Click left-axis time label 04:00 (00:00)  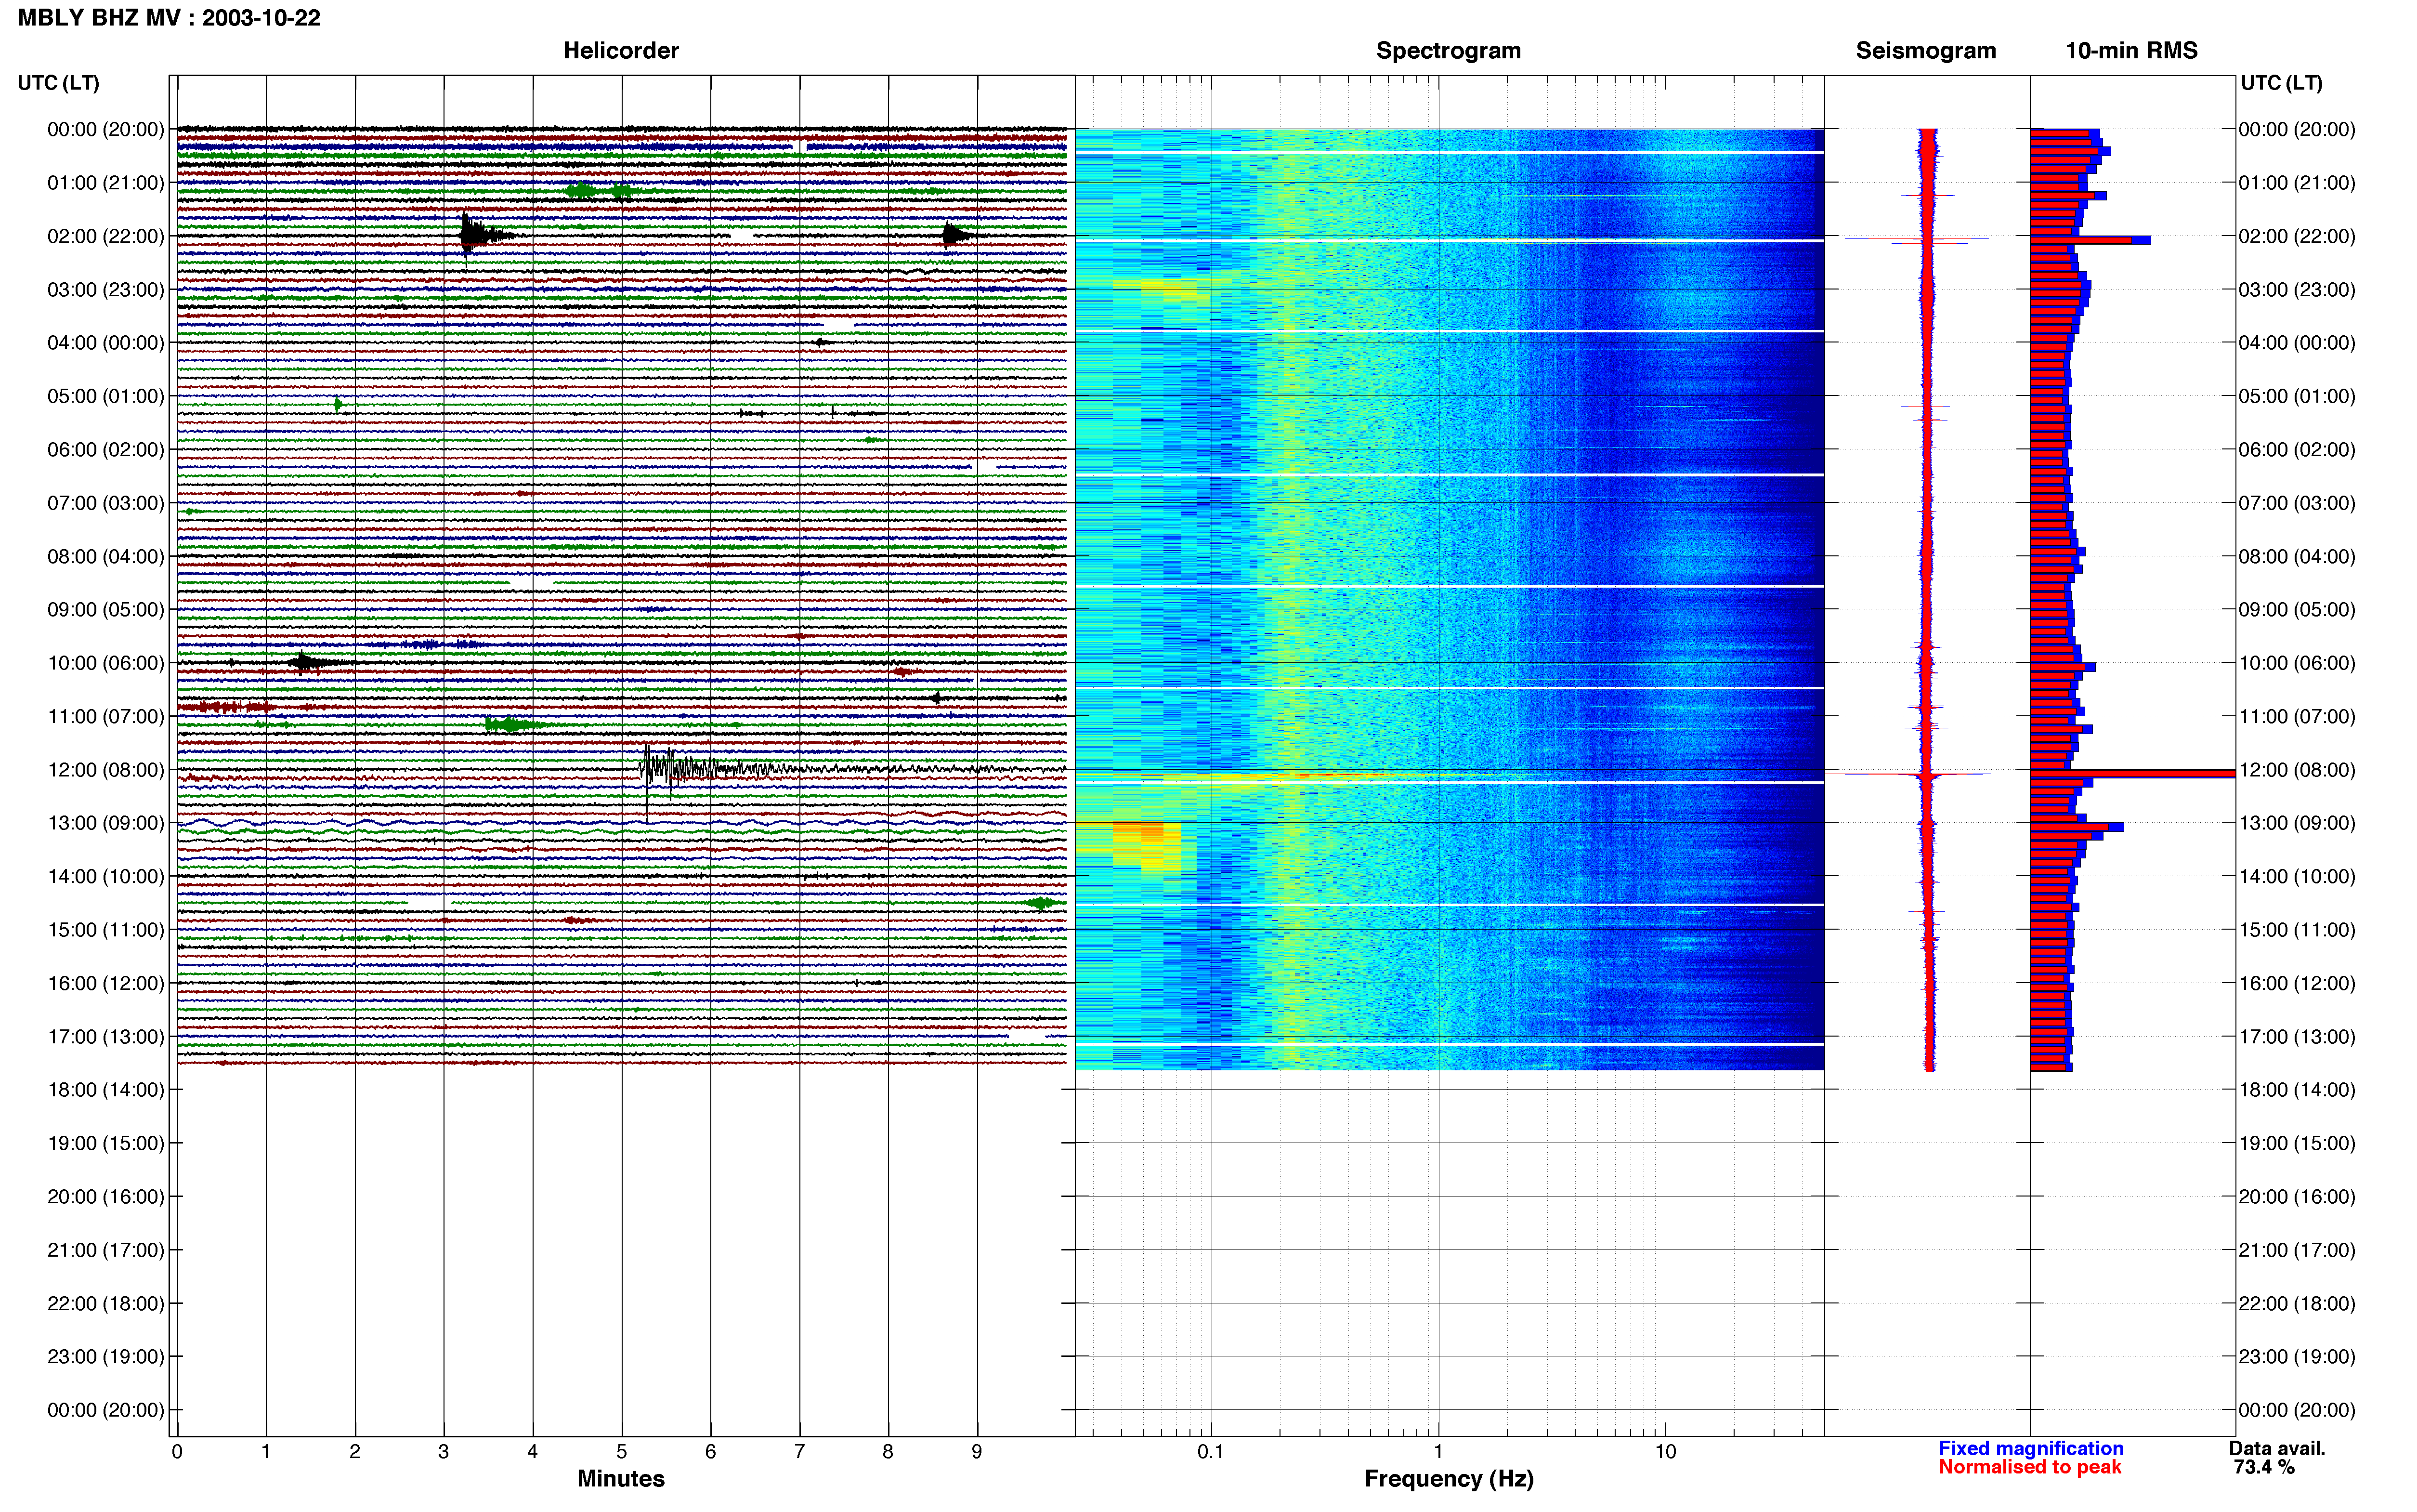click(106, 343)
